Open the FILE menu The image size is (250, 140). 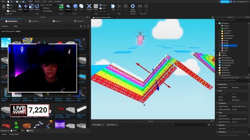tap(3, 2)
